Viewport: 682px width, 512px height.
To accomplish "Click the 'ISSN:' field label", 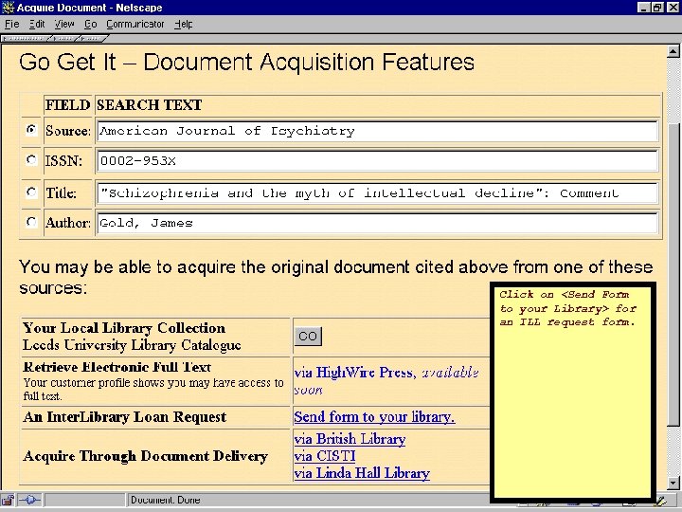I will click(x=63, y=161).
